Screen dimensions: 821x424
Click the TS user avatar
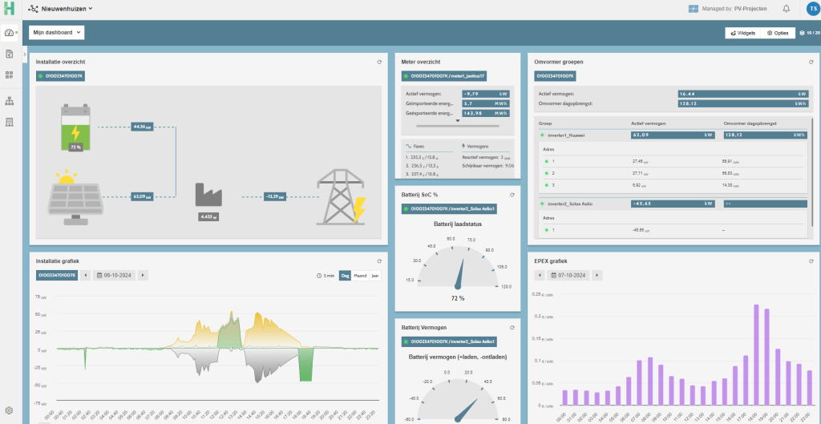pos(811,9)
